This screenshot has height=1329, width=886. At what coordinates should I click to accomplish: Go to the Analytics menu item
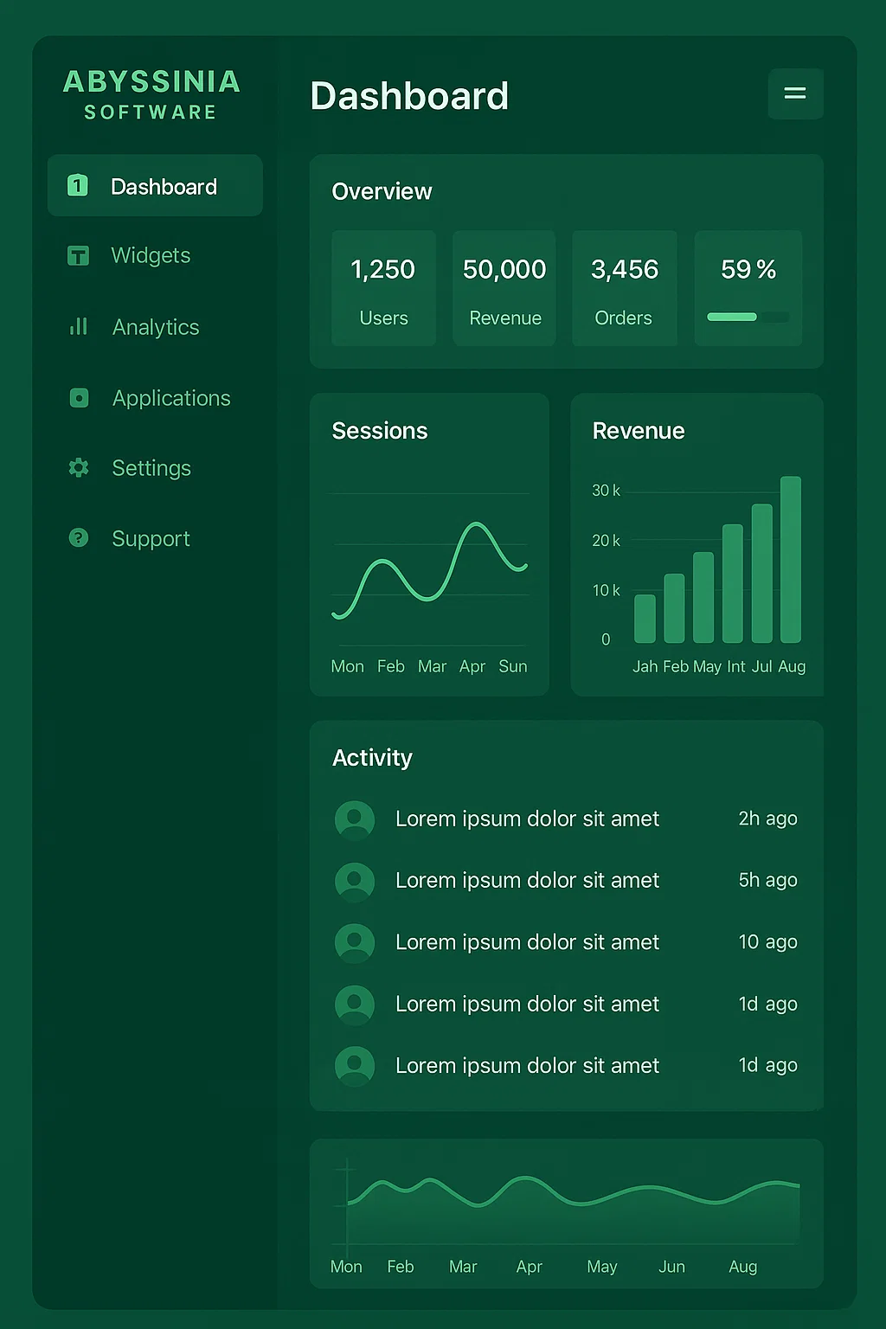point(156,327)
